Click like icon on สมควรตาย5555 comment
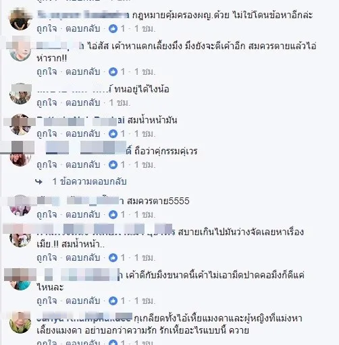339x345 pixels. 113,215
